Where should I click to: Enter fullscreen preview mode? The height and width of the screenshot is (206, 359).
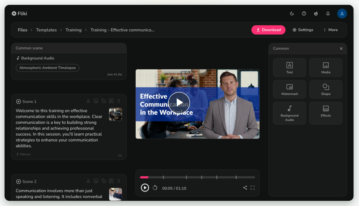[x=253, y=188]
